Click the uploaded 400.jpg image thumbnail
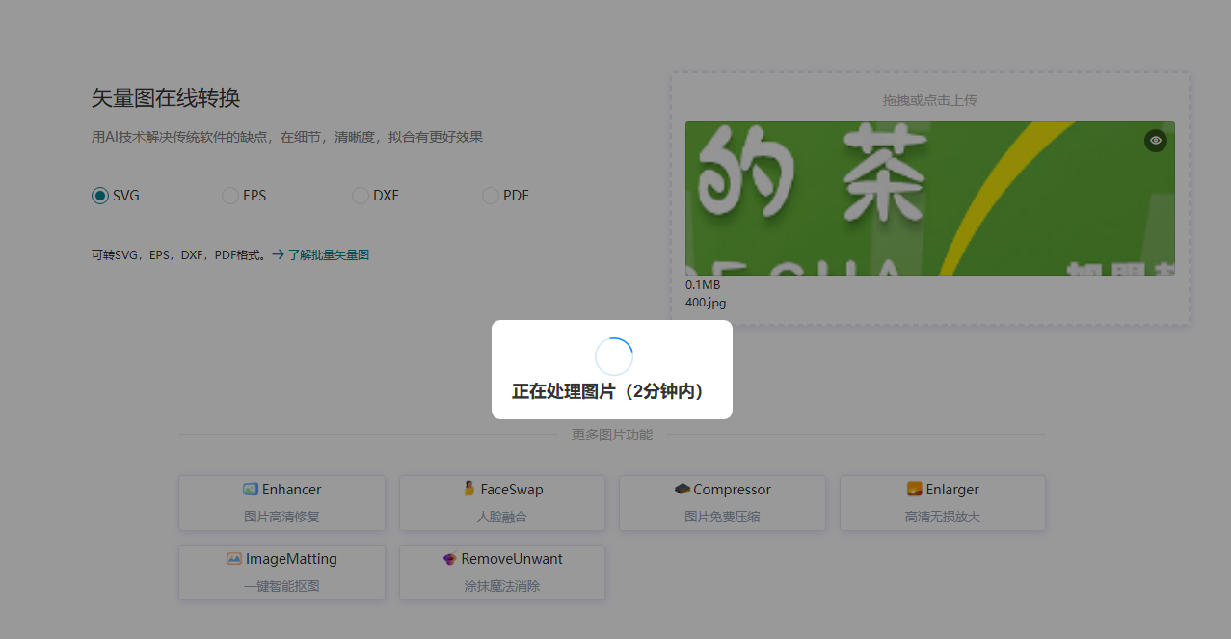 pyautogui.click(x=929, y=199)
